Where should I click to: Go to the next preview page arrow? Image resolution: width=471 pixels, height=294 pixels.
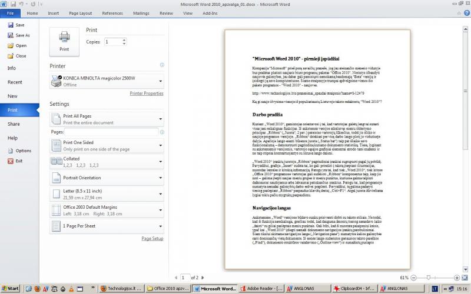click(203, 278)
